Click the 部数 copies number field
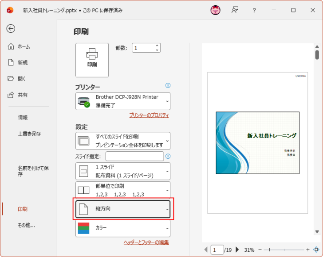The height and width of the screenshot is (257, 323). (x=143, y=48)
